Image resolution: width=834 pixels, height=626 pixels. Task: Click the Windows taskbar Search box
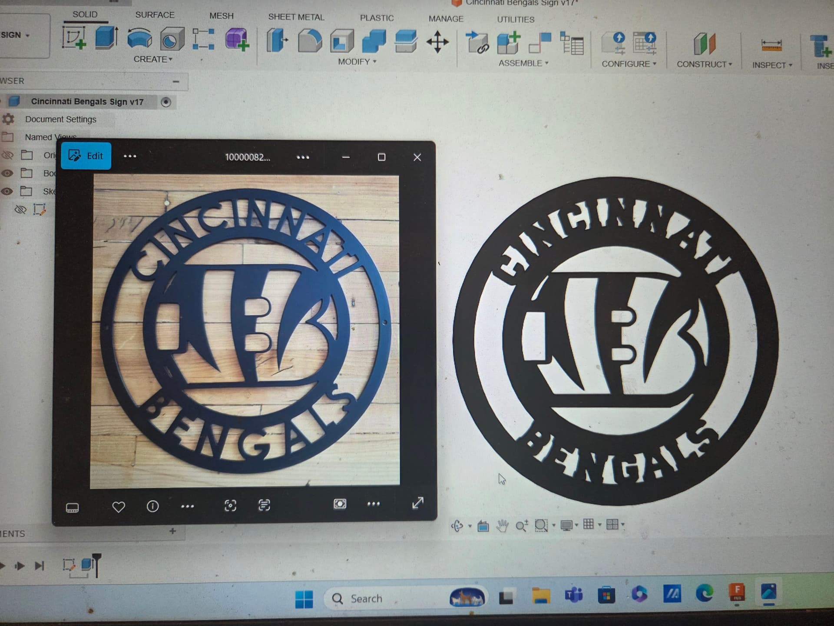click(366, 599)
